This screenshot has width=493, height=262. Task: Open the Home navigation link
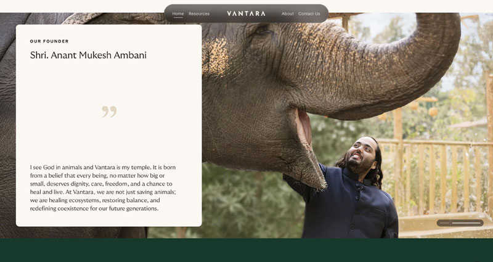coord(178,14)
